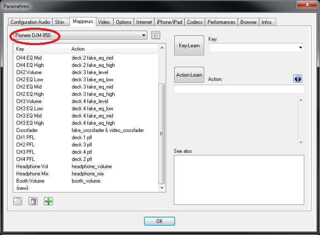Screen dimensions: 320x235
Task: Select the Headphone Vol row
Action: (86, 166)
